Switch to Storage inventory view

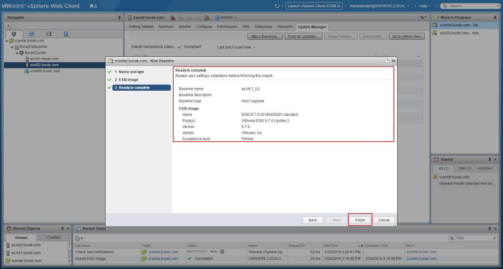49,34
